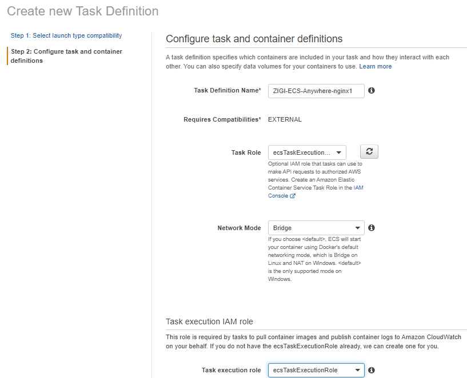467x378 pixels.
Task: Click the Task execution IAM role heading
Action: [209, 322]
